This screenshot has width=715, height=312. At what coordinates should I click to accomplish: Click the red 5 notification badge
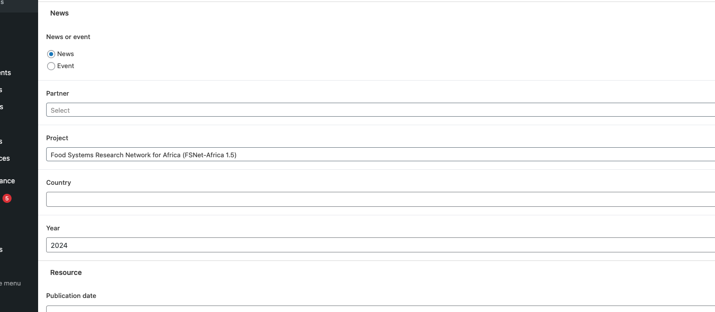tap(7, 198)
